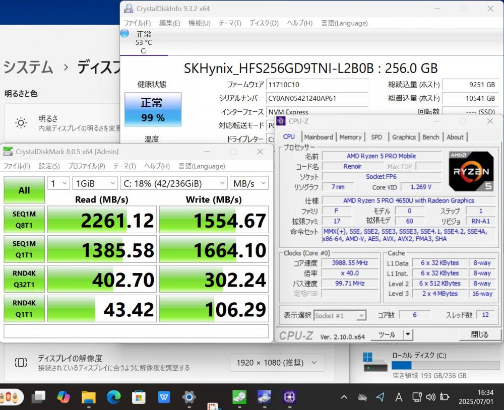Open CrystalDiskMark プロファイル(P) menu

[87, 166]
